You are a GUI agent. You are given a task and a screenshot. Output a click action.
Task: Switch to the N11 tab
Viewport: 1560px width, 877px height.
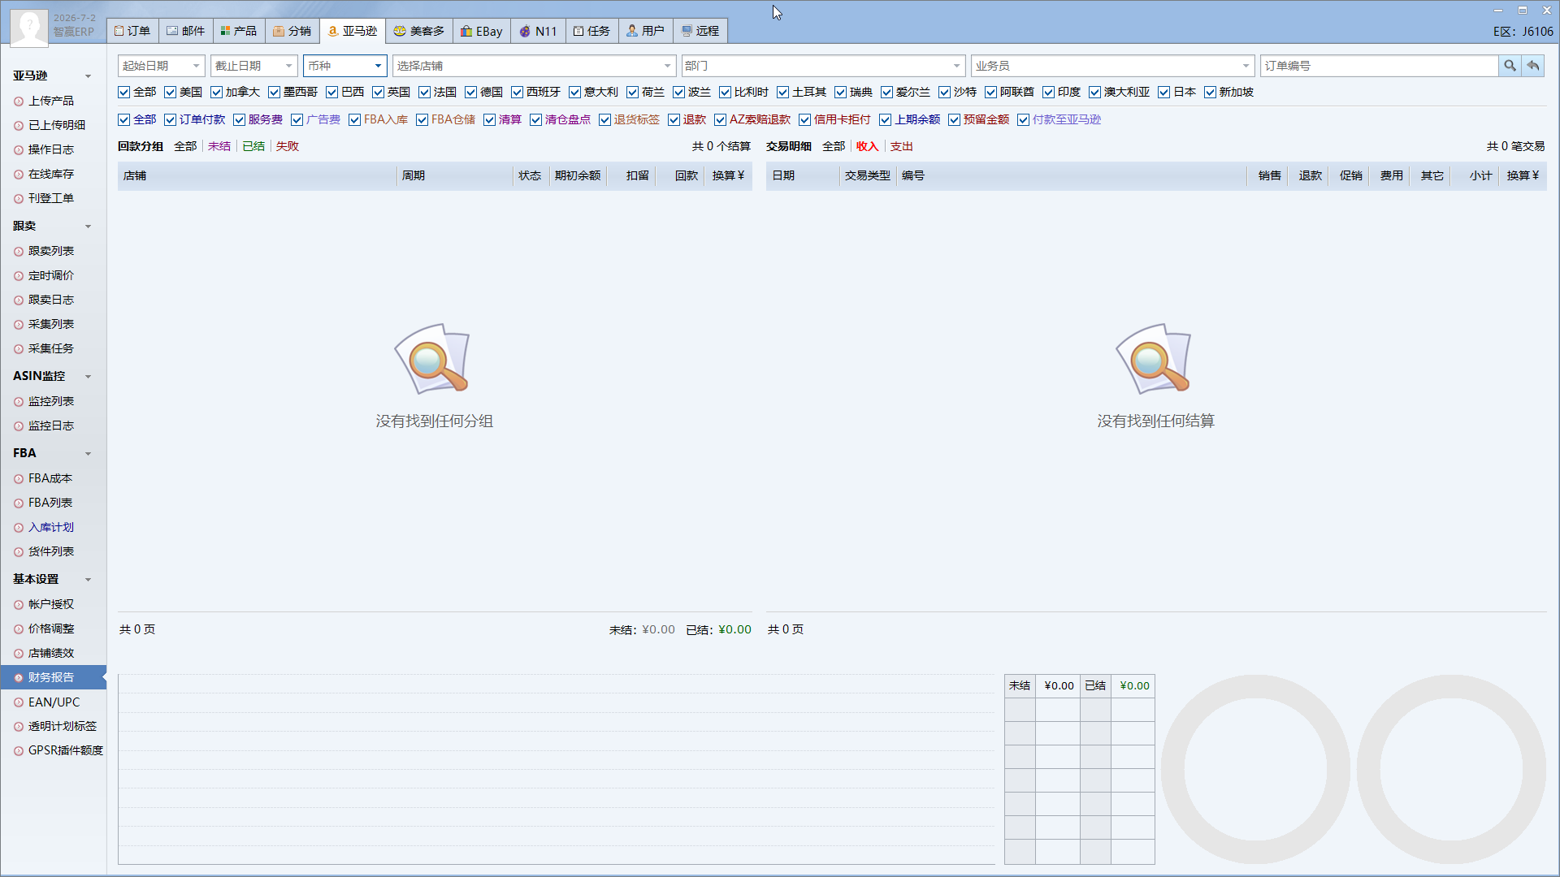(x=539, y=31)
